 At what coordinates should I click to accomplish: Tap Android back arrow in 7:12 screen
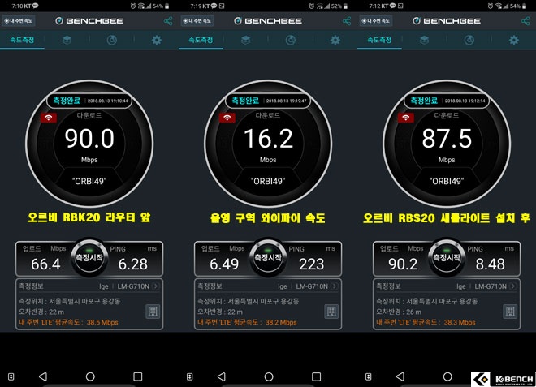pyautogui.click(x=400, y=376)
